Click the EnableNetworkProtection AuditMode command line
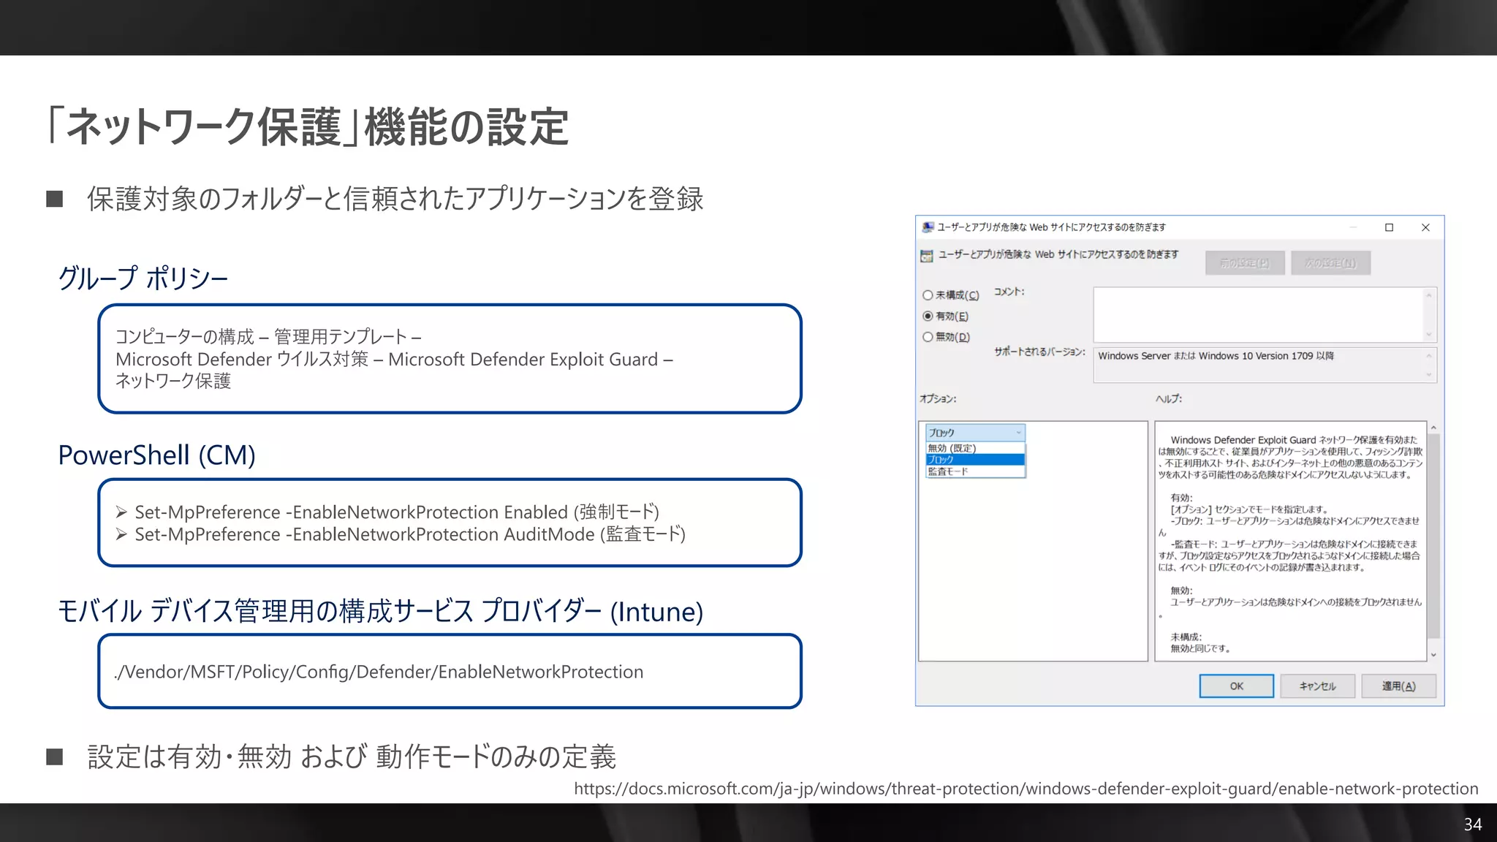 coord(410,534)
